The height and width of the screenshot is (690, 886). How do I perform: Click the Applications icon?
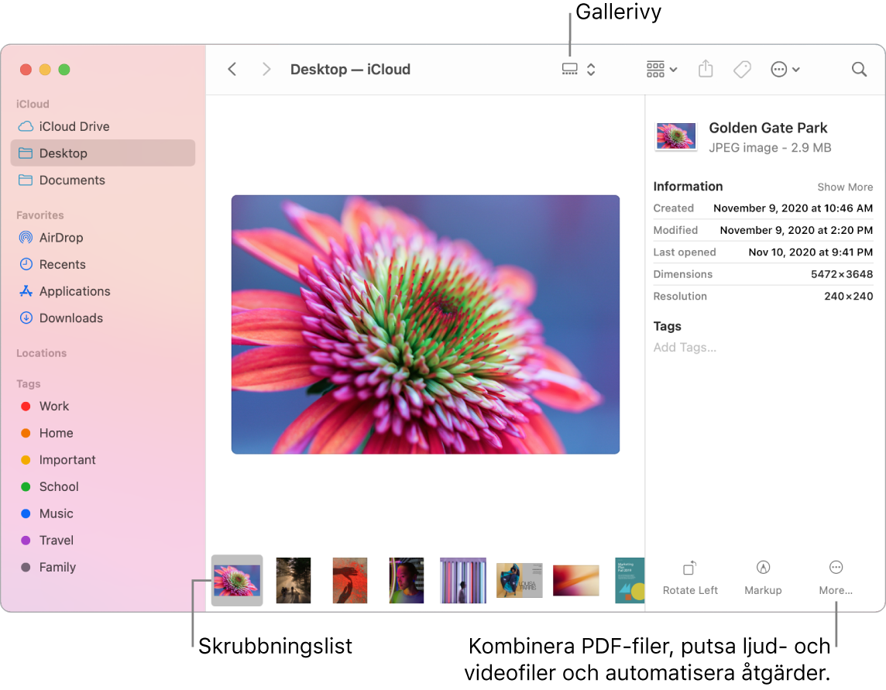click(26, 291)
